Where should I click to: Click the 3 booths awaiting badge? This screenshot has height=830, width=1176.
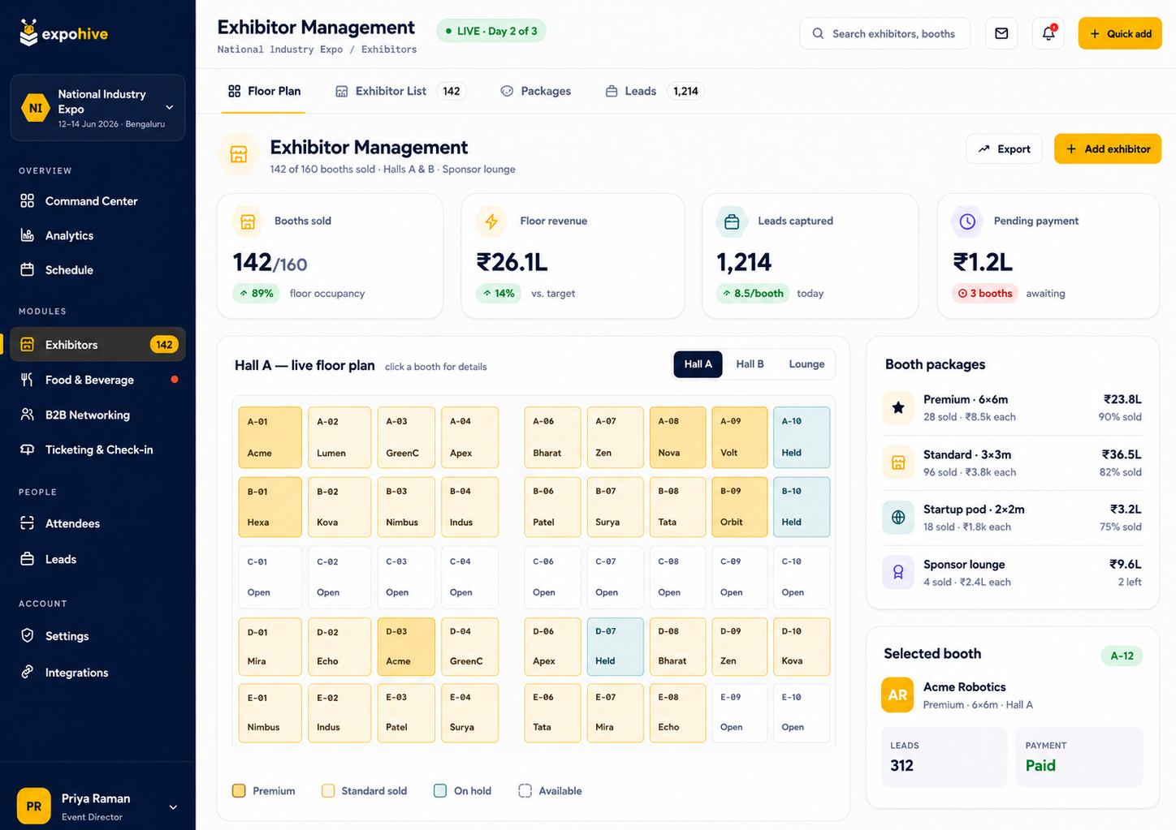984,293
